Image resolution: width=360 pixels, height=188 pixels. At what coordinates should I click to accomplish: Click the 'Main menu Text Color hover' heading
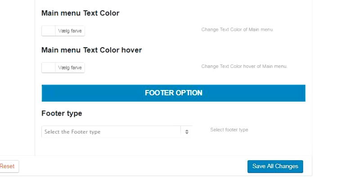point(91,50)
